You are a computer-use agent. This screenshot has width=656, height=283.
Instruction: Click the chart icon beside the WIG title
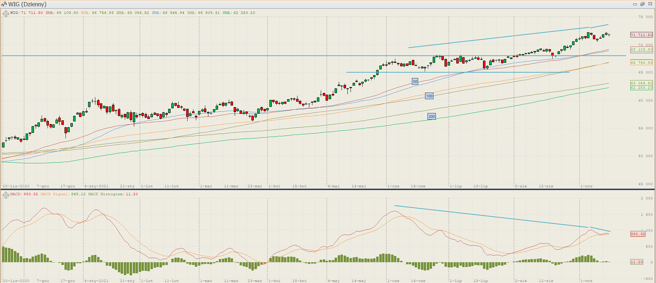(x=4, y=4)
